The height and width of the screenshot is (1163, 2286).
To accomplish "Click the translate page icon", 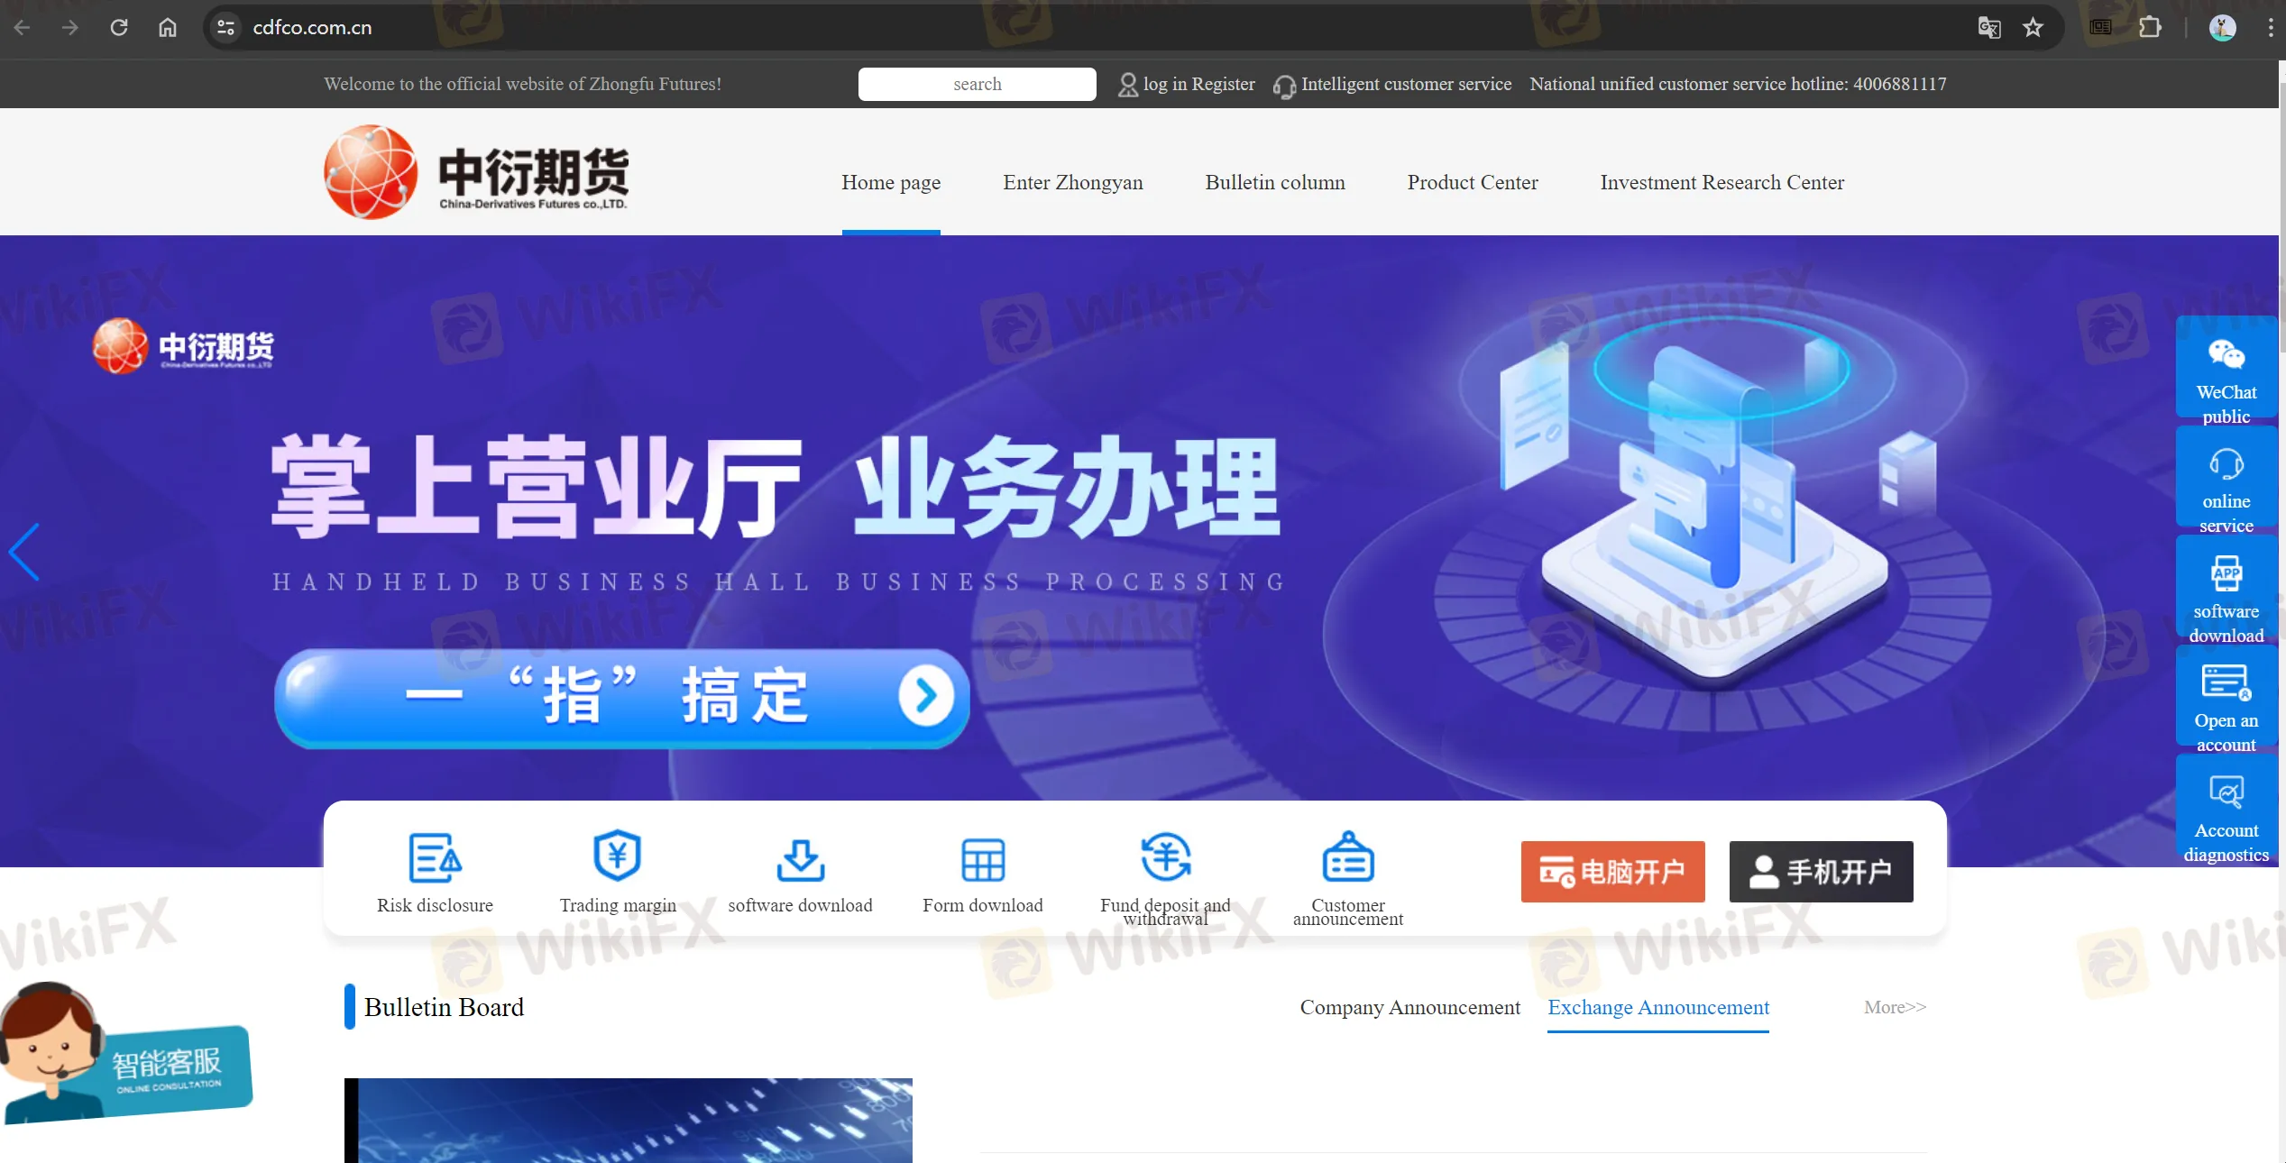I will (1989, 28).
